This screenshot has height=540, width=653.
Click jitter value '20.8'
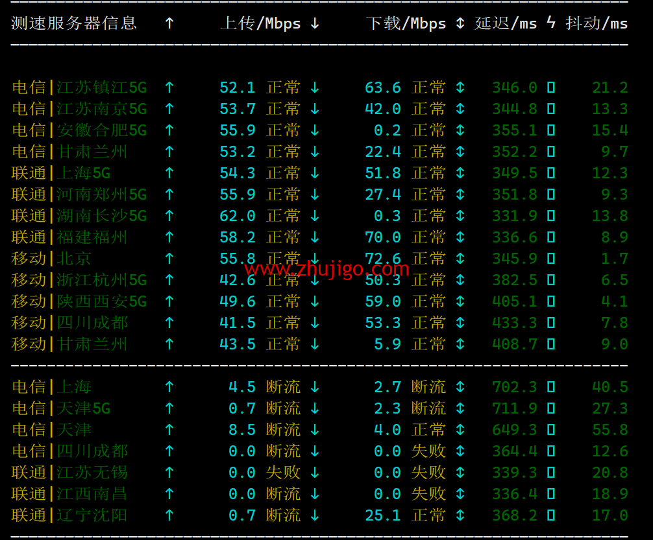pos(610,473)
